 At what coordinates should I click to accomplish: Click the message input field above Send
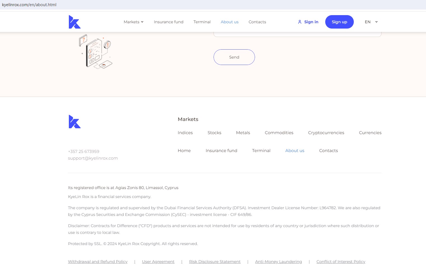298,34
